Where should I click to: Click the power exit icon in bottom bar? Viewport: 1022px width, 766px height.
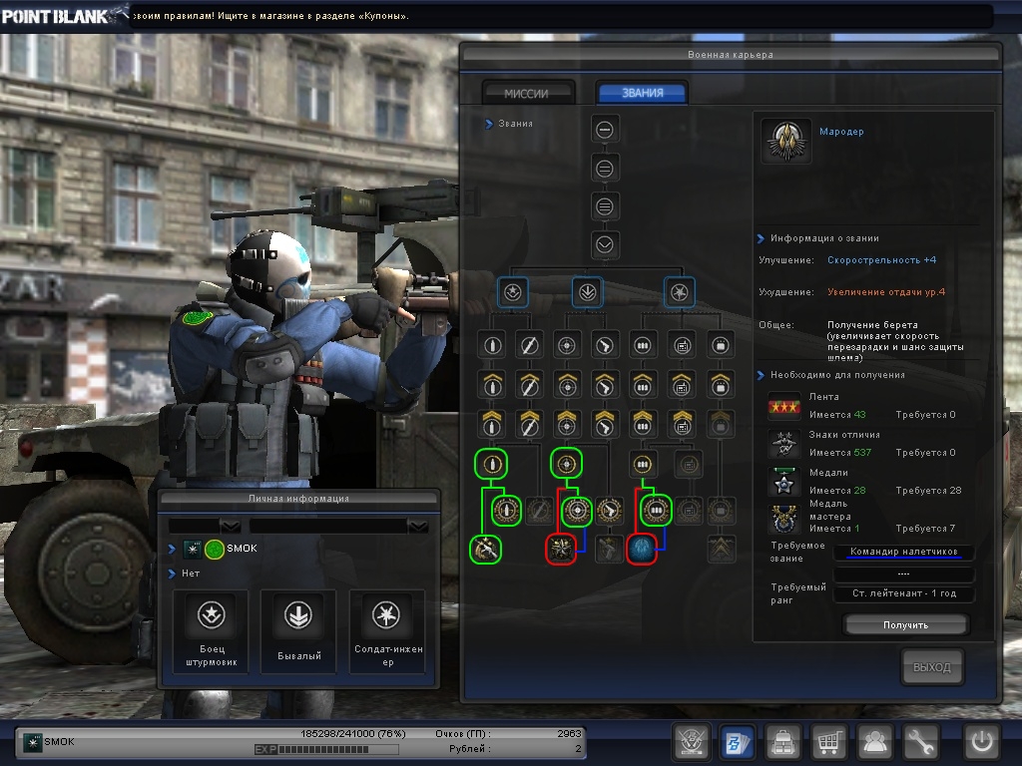tap(981, 741)
